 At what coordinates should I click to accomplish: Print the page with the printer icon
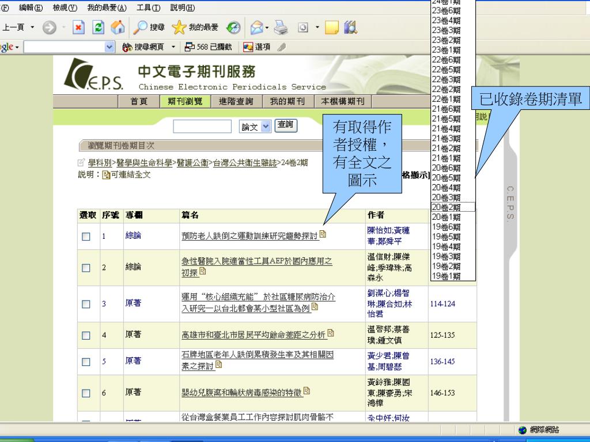(281, 28)
